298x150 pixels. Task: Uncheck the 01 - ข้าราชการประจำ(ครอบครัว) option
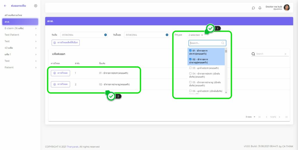(x=190, y=50)
